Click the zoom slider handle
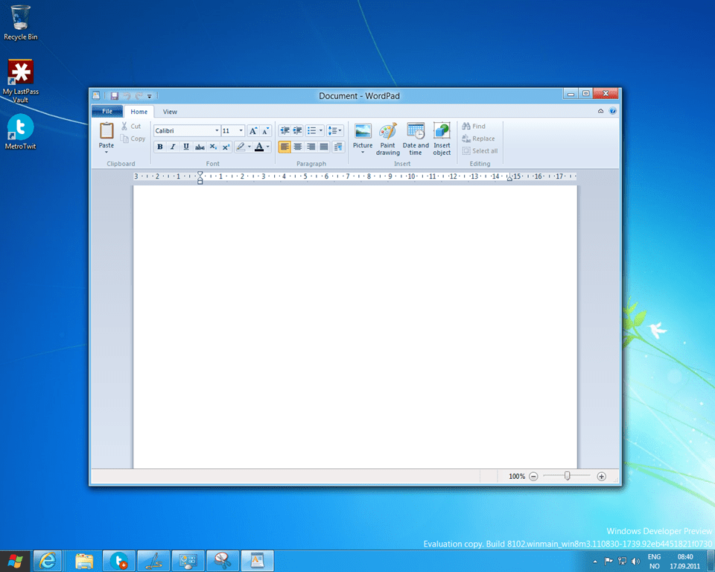 pyautogui.click(x=568, y=476)
